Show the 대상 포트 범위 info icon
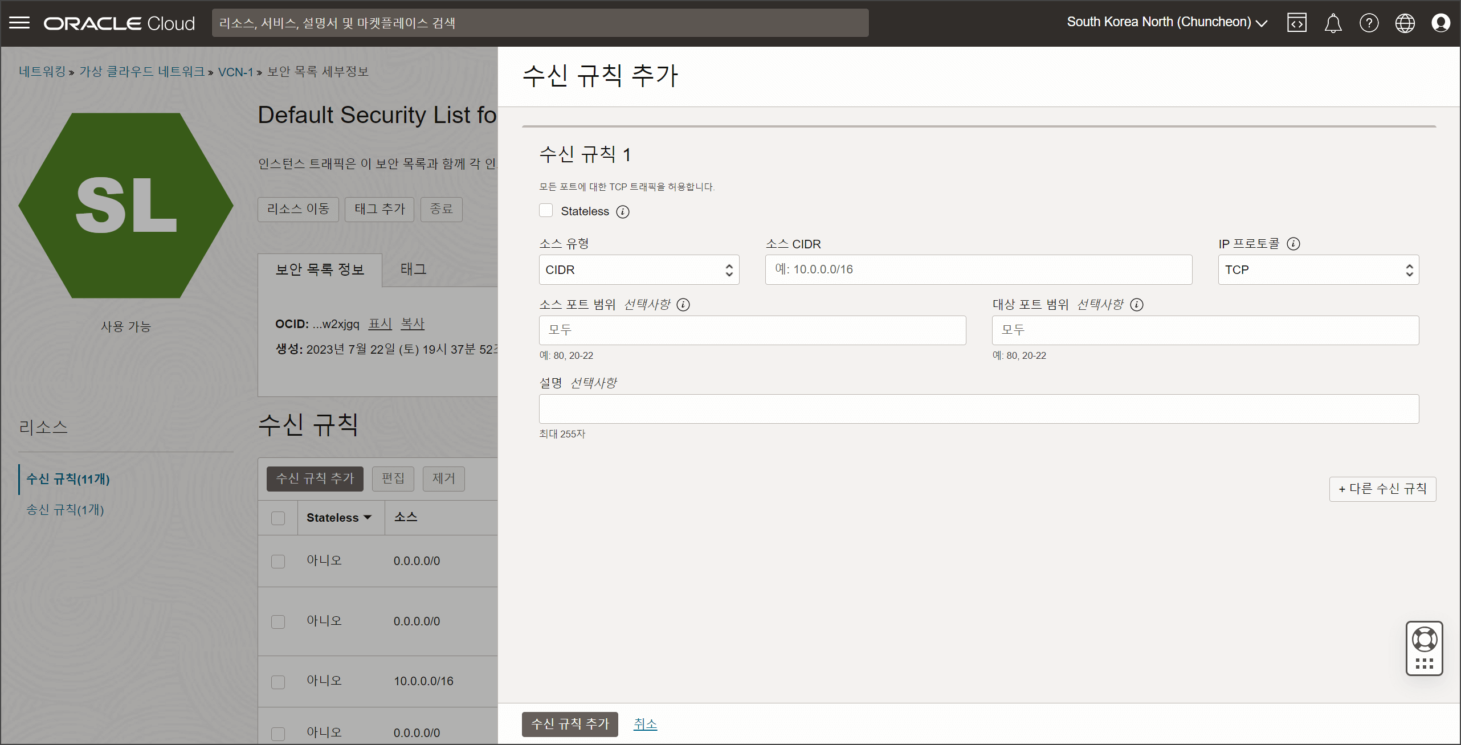The image size is (1461, 745). [1137, 305]
